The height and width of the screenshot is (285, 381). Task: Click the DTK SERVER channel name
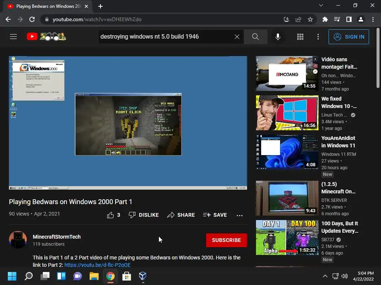334,200
